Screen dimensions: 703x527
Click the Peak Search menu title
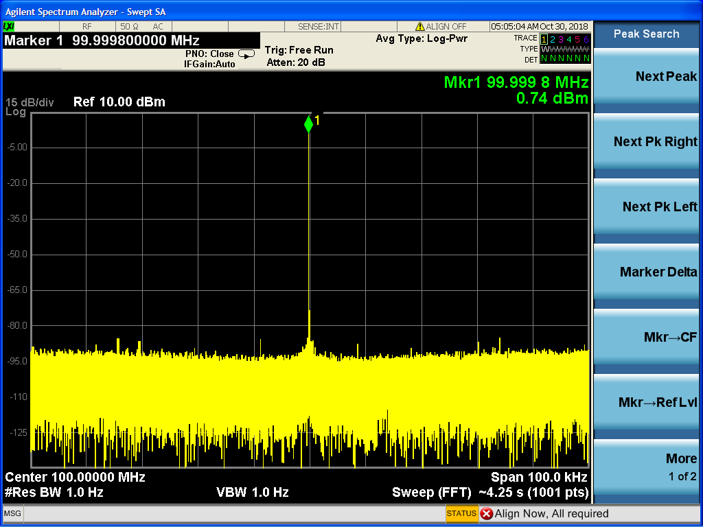[647, 34]
